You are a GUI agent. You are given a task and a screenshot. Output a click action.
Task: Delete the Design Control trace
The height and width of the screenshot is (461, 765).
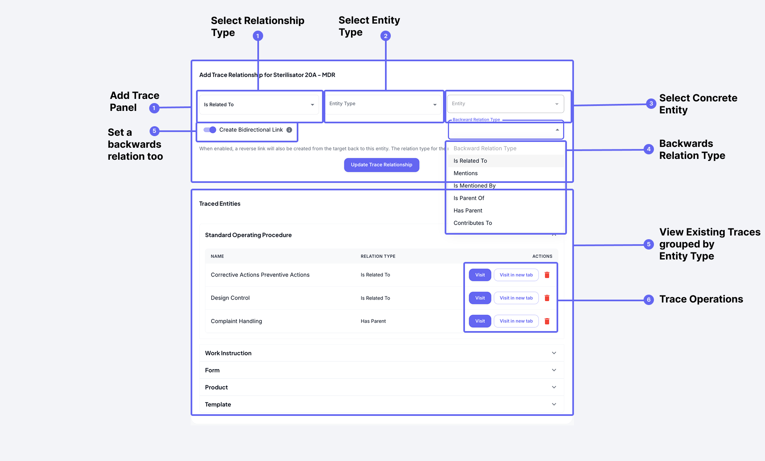coord(547,298)
